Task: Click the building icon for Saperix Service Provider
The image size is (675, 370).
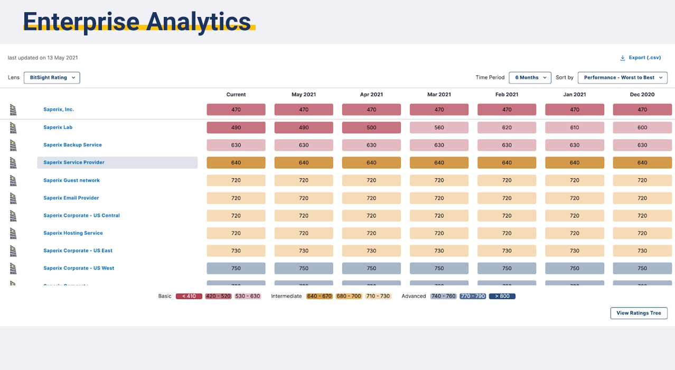Action: tap(13, 163)
